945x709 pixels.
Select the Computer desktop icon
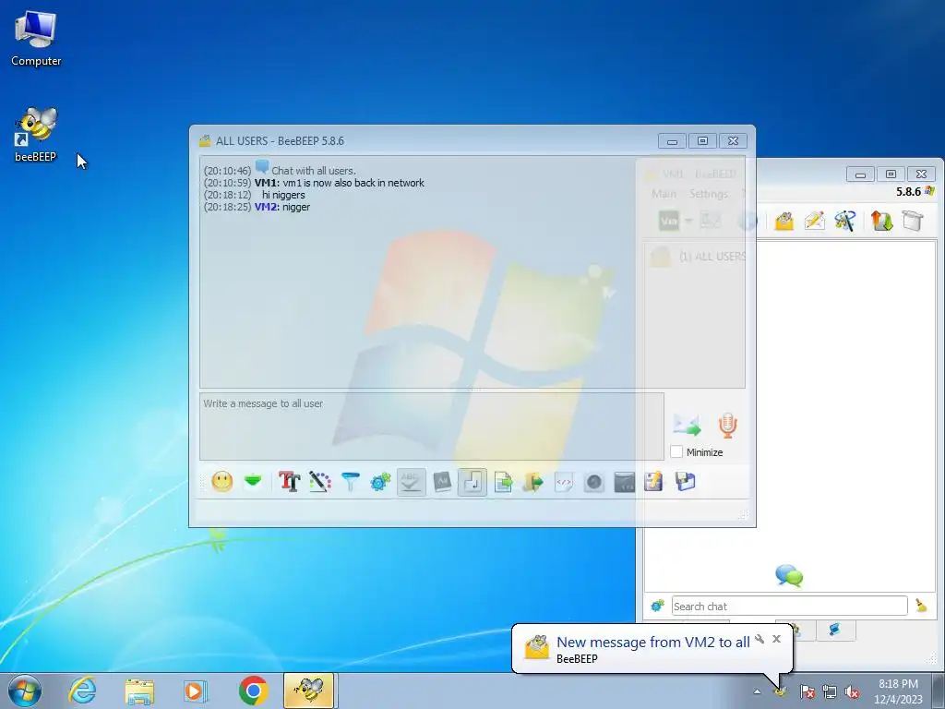[x=36, y=39]
